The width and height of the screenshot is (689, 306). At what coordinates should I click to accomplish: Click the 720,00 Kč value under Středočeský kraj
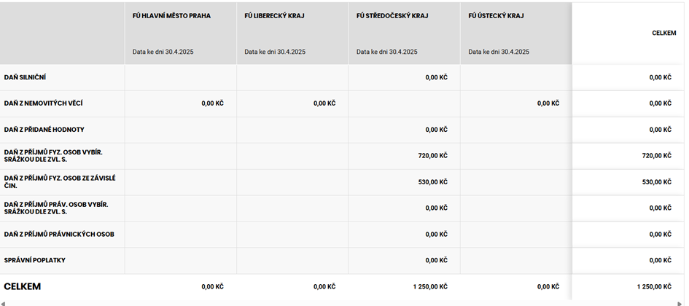(432, 155)
